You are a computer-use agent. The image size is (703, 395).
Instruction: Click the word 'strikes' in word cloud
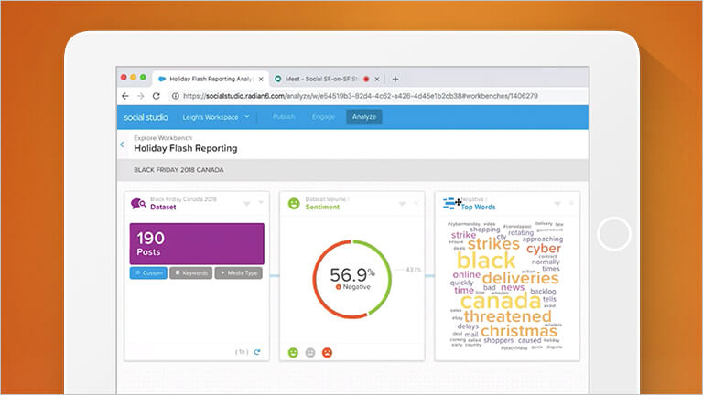tap(493, 244)
